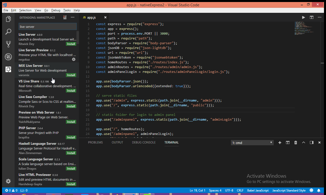Click JavaScript Standard Style status item
Viewport: 326px width, 195px height.
(289, 190)
